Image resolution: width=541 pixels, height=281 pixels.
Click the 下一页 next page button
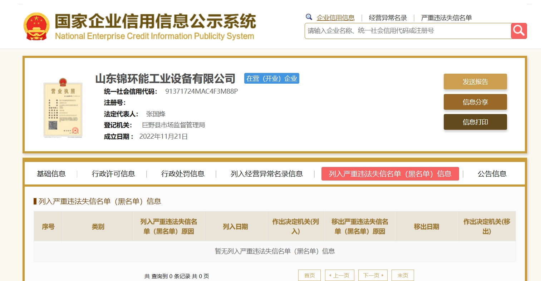pos(373,275)
